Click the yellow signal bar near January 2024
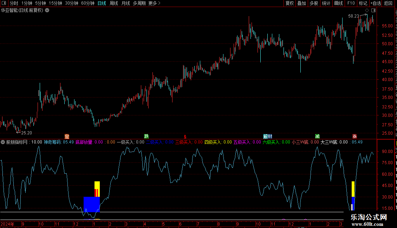 tap(97, 189)
